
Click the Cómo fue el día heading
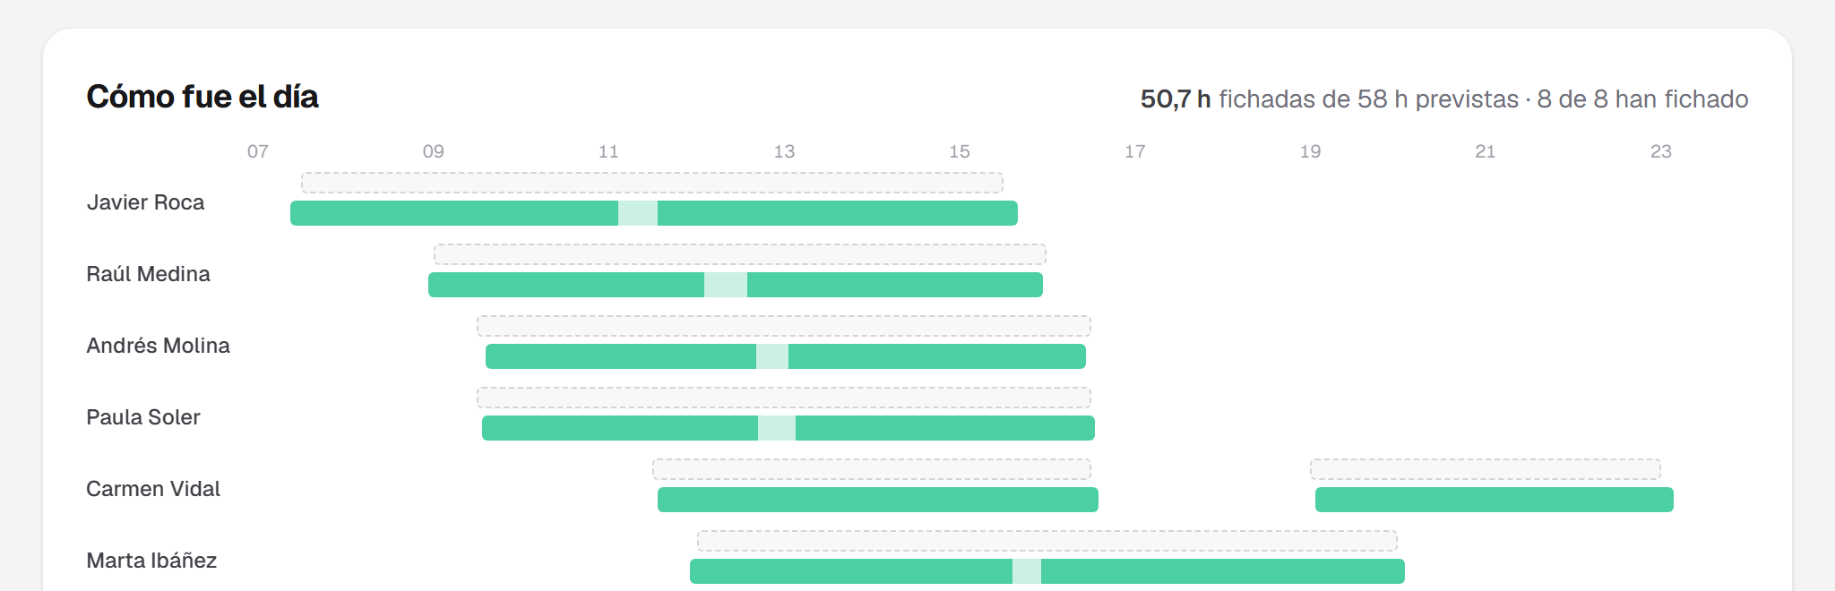click(202, 97)
